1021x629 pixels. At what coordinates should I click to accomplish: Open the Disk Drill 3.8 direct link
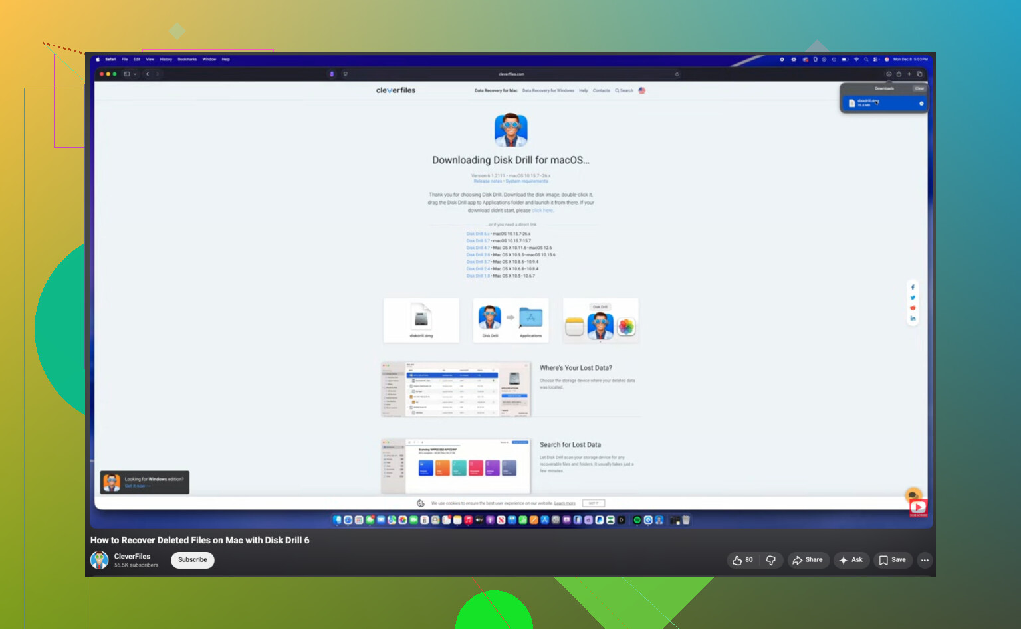click(x=478, y=255)
